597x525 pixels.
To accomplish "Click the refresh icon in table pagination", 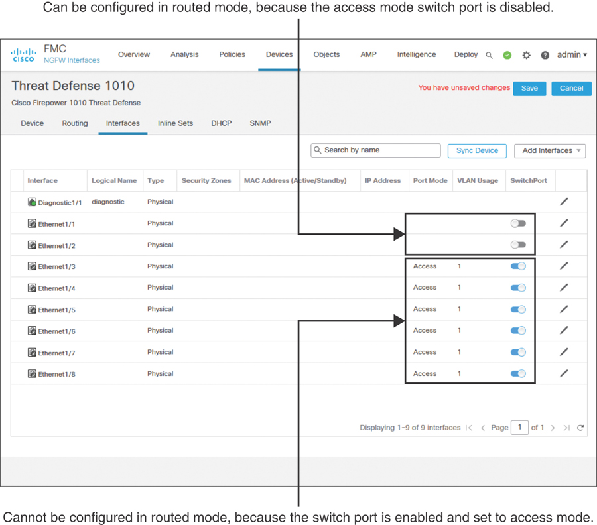I will coord(580,428).
